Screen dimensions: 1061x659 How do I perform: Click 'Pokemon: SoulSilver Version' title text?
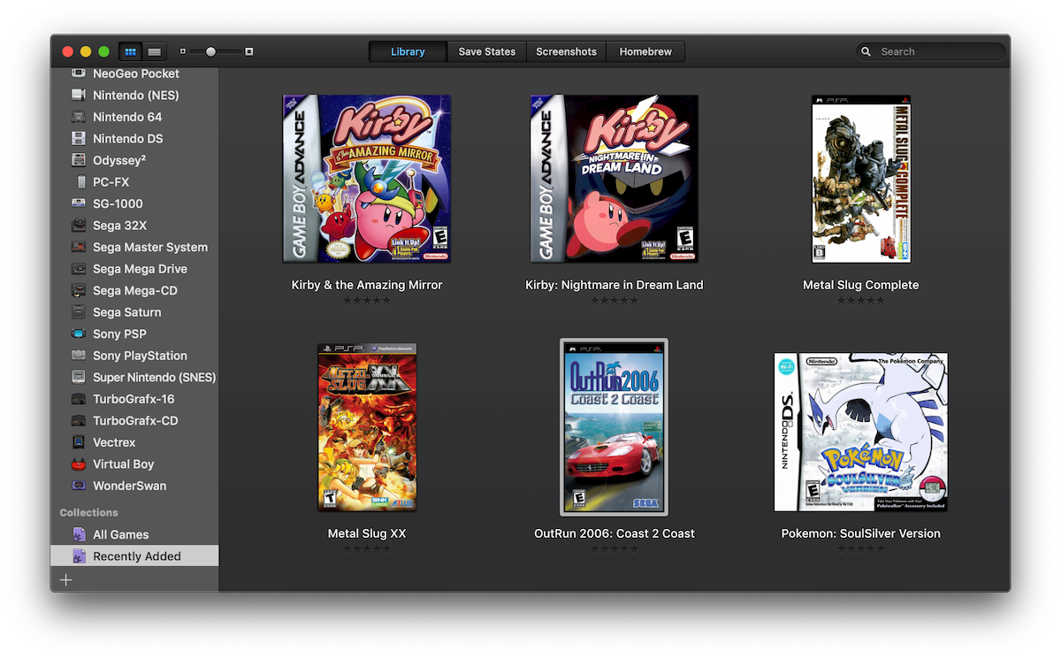861,533
